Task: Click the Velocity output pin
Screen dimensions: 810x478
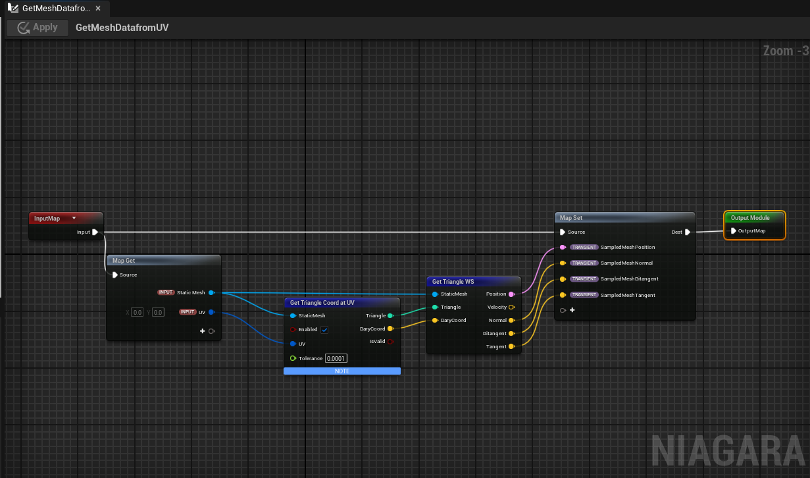Action: pyautogui.click(x=511, y=307)
